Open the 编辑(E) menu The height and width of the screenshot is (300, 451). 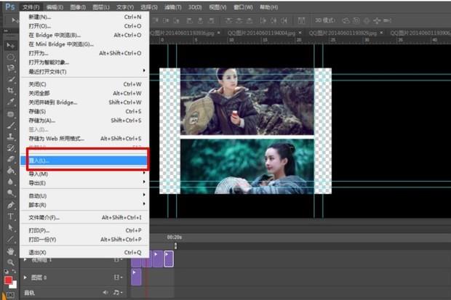(x=55, y=7)
